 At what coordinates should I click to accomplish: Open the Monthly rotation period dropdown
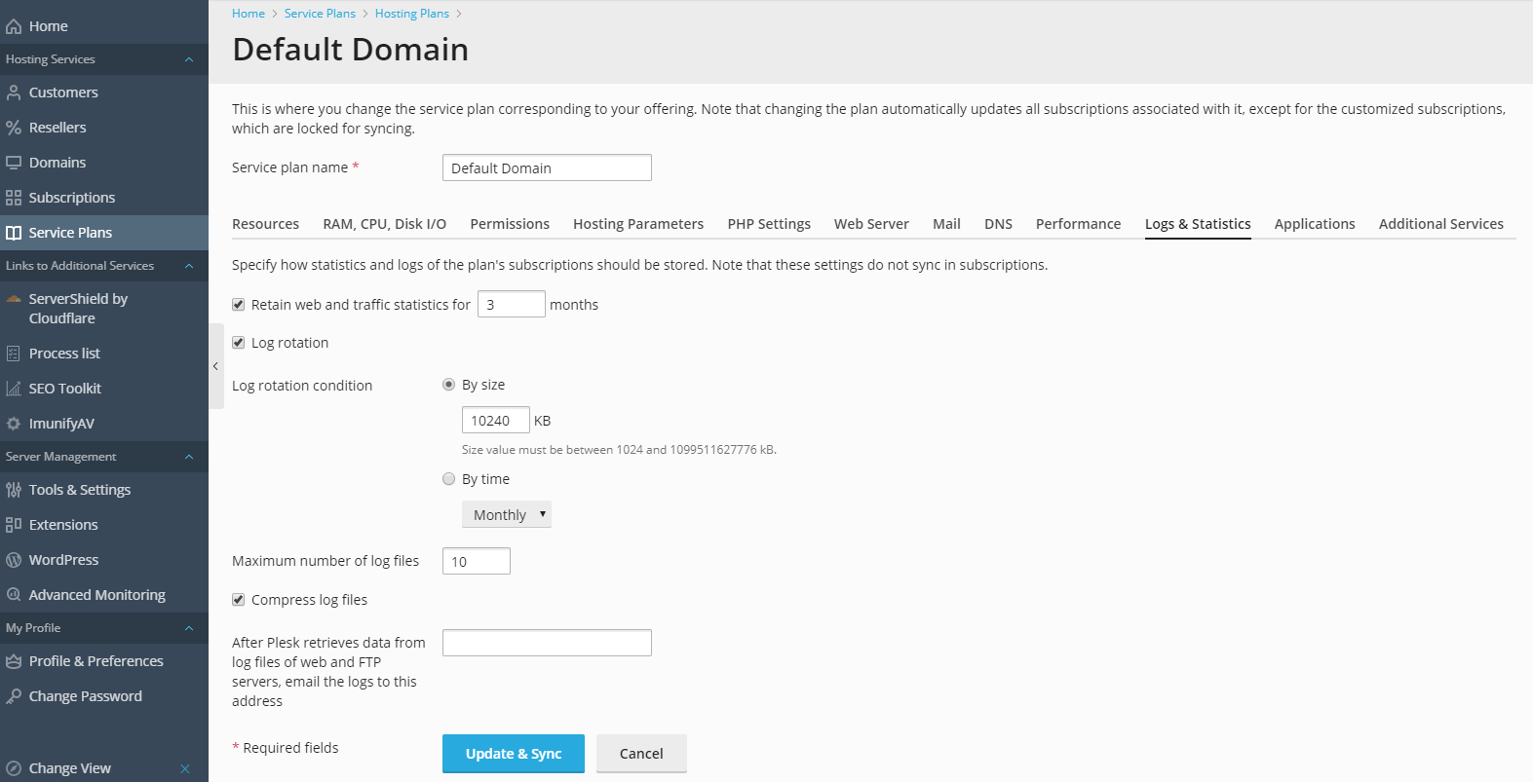coord(507,514)
